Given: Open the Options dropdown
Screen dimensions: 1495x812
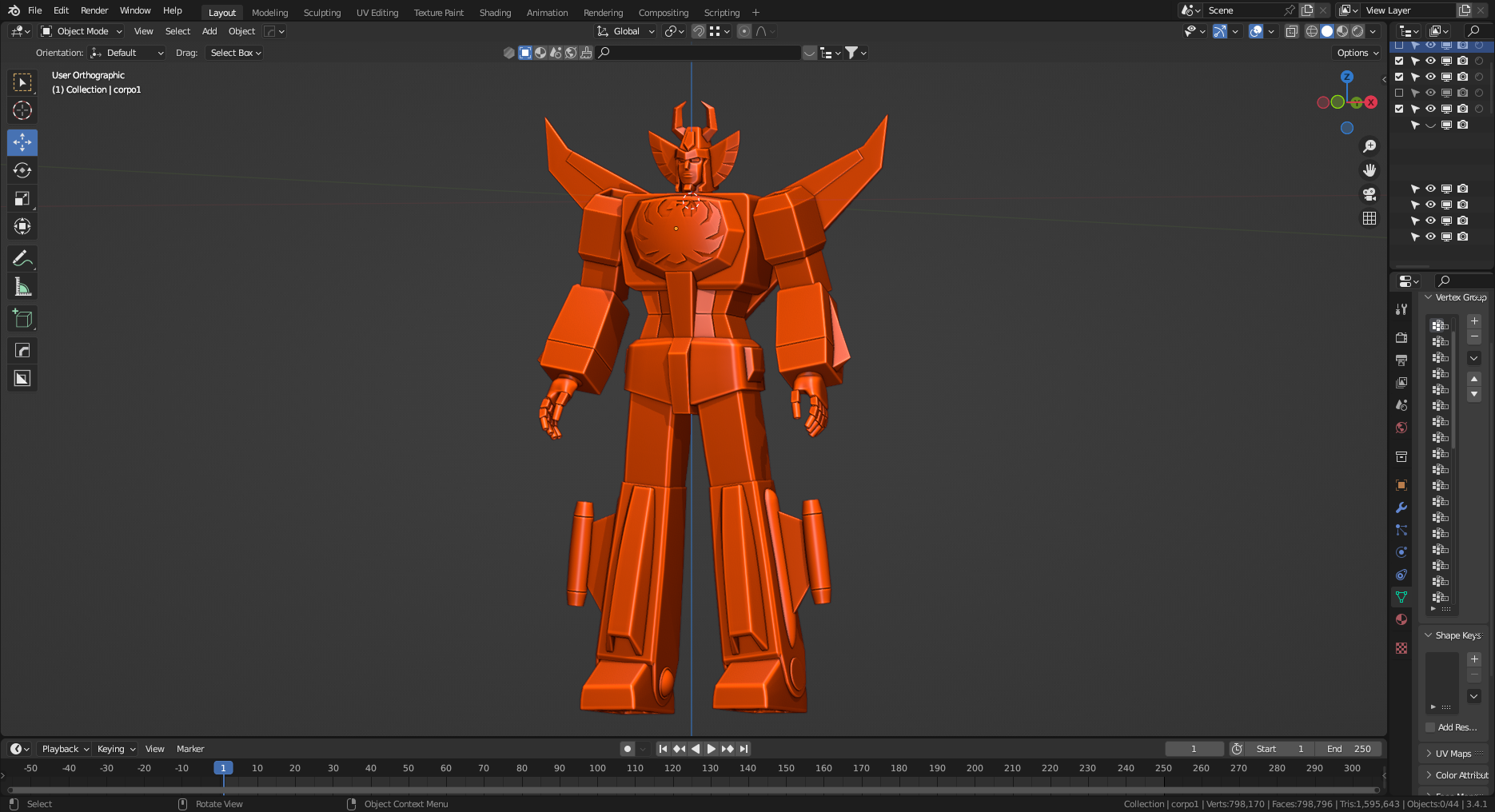Looking at the screenshot, I should pyautogui.click(x=1357, y=53).
